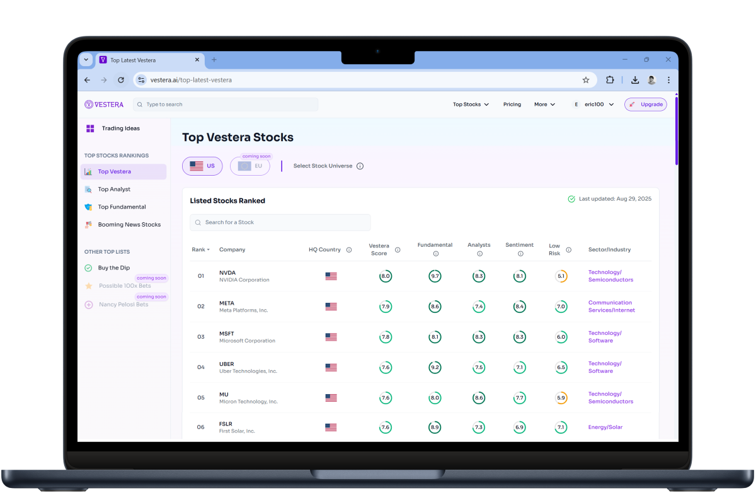756x493 pixels.
Task: Click the Vestera Score info icon
Action: [398, 250]
